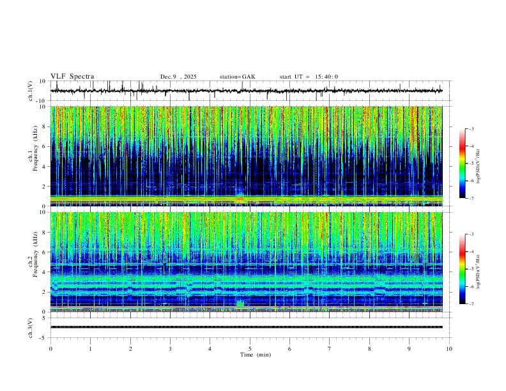The height and width of the screenshot is (391, 506).
Task: Click the 8 kHz tick of ch.1 spectrogram
Action: 44,126
